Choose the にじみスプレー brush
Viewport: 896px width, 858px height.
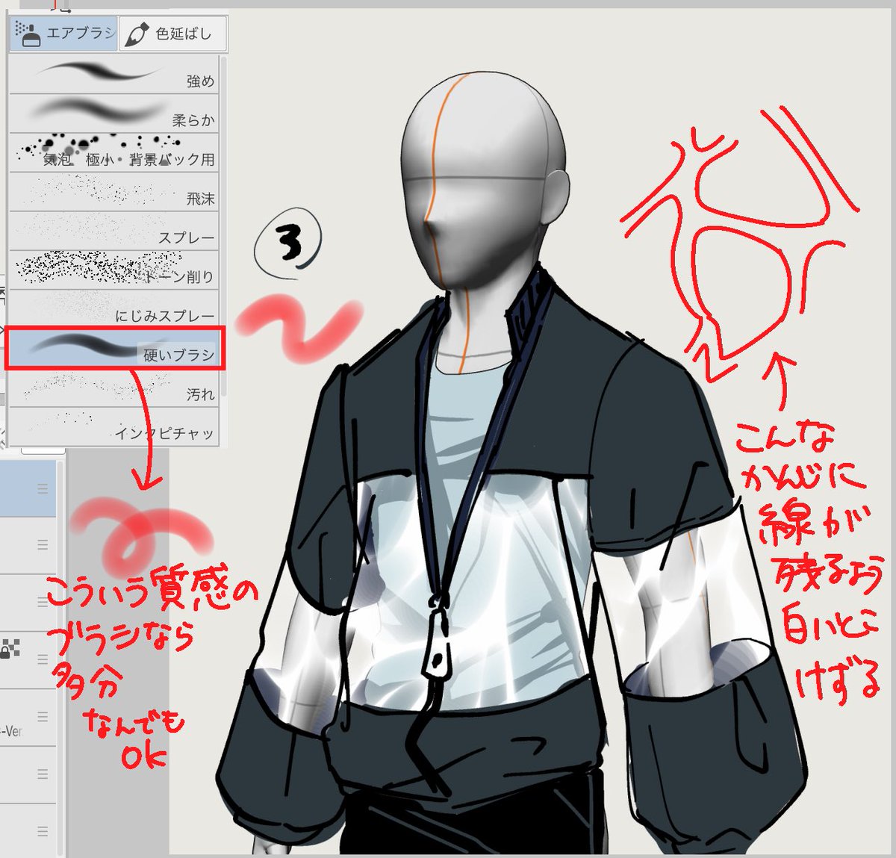pos(113,308)
